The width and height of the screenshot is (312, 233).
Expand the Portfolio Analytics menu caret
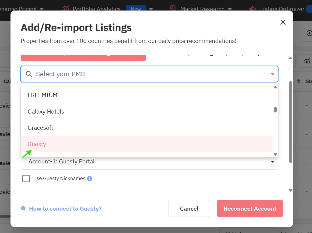click(x=151, y=9)
